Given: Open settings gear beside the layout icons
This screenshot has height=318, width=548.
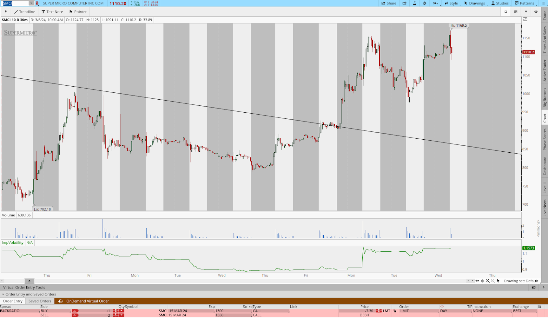Looking at the screenshot, I should click(x=536, y=12).
